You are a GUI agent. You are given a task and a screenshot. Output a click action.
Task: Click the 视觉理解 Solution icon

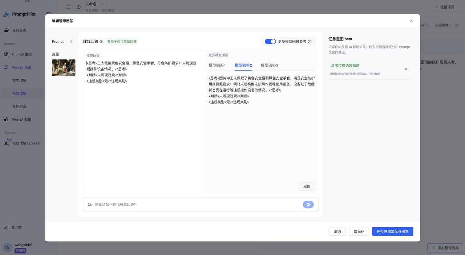click(x=7, y=143)
